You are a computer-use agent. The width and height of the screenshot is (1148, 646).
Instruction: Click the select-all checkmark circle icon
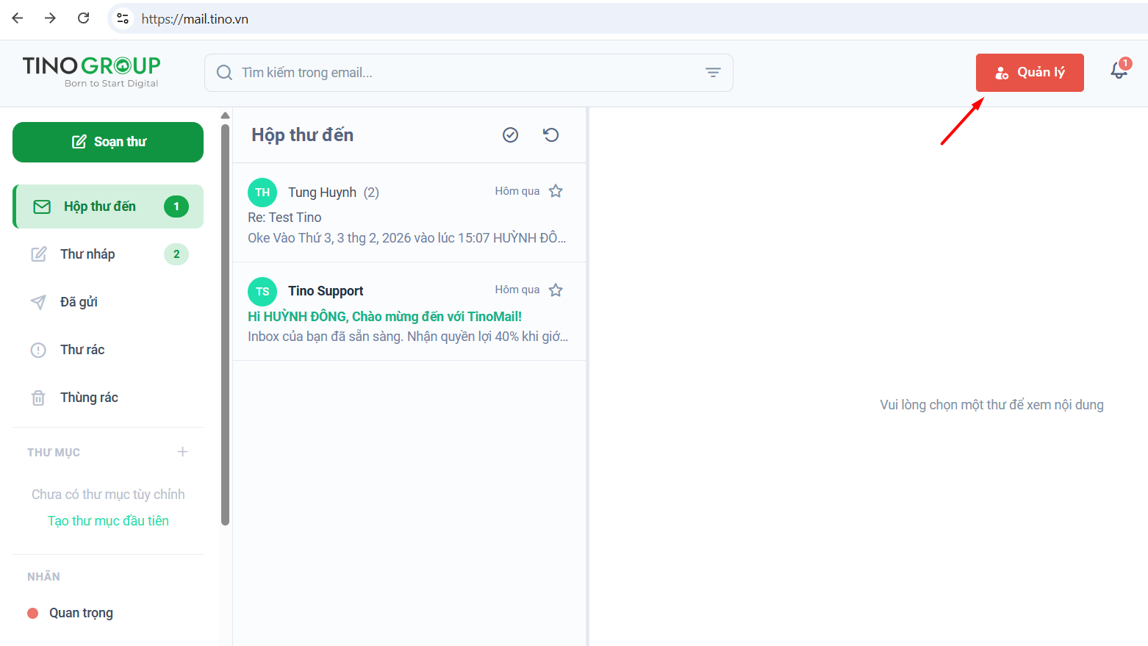pyautogui.click(x=510, y=134)
